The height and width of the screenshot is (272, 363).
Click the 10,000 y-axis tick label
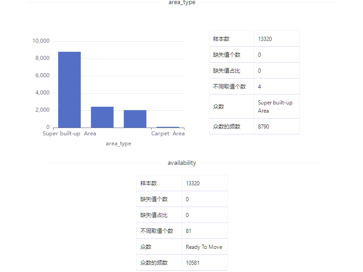[41, 41]
